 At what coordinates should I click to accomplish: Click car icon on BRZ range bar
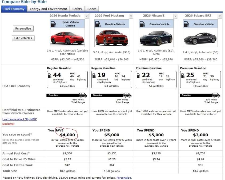point(216,95)
